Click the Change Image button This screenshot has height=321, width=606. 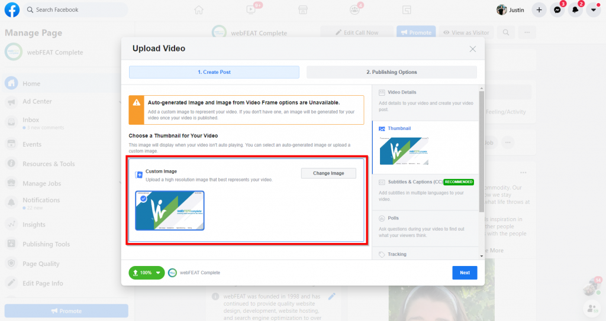coord(328,173)
